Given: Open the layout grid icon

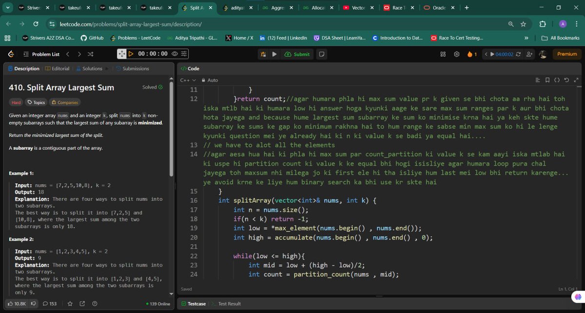Looking at the screenshot, I should tap(443, 54).
